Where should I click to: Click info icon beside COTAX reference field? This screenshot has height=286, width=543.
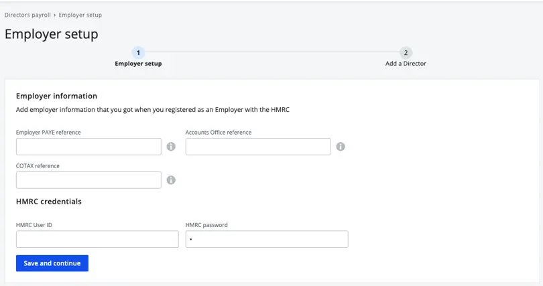[171, 180]
